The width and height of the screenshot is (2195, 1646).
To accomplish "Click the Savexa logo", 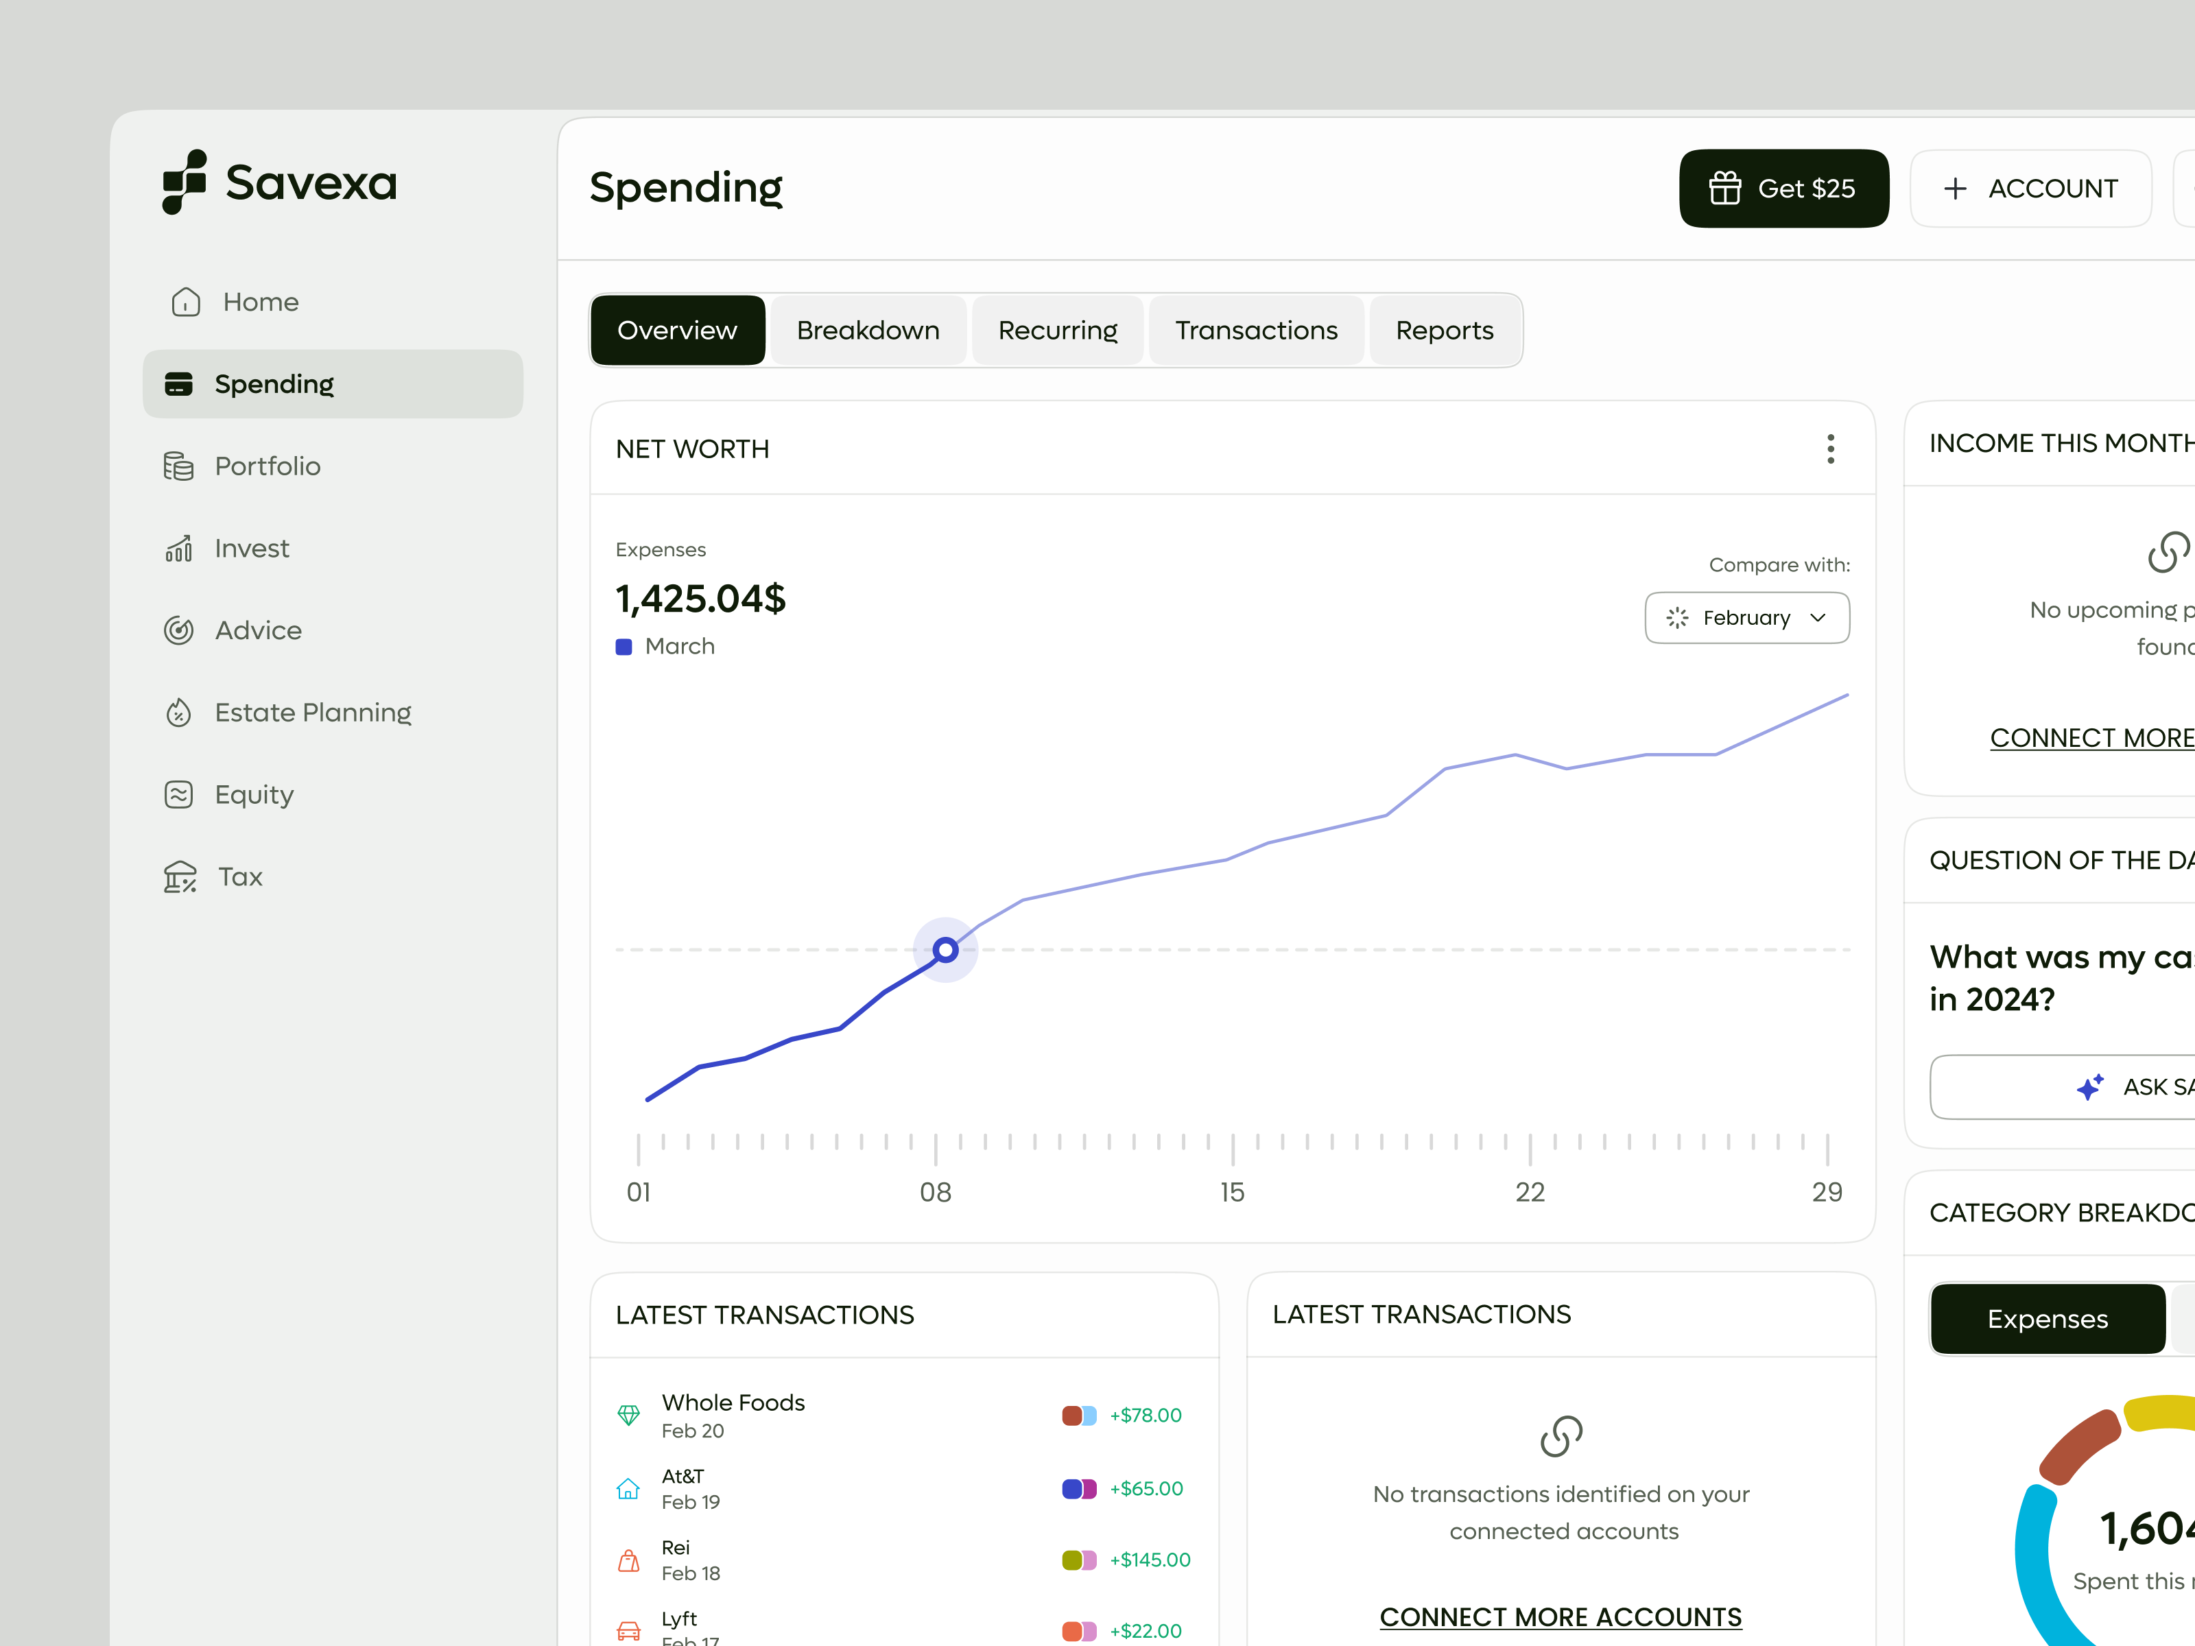I will click(279, 184).
